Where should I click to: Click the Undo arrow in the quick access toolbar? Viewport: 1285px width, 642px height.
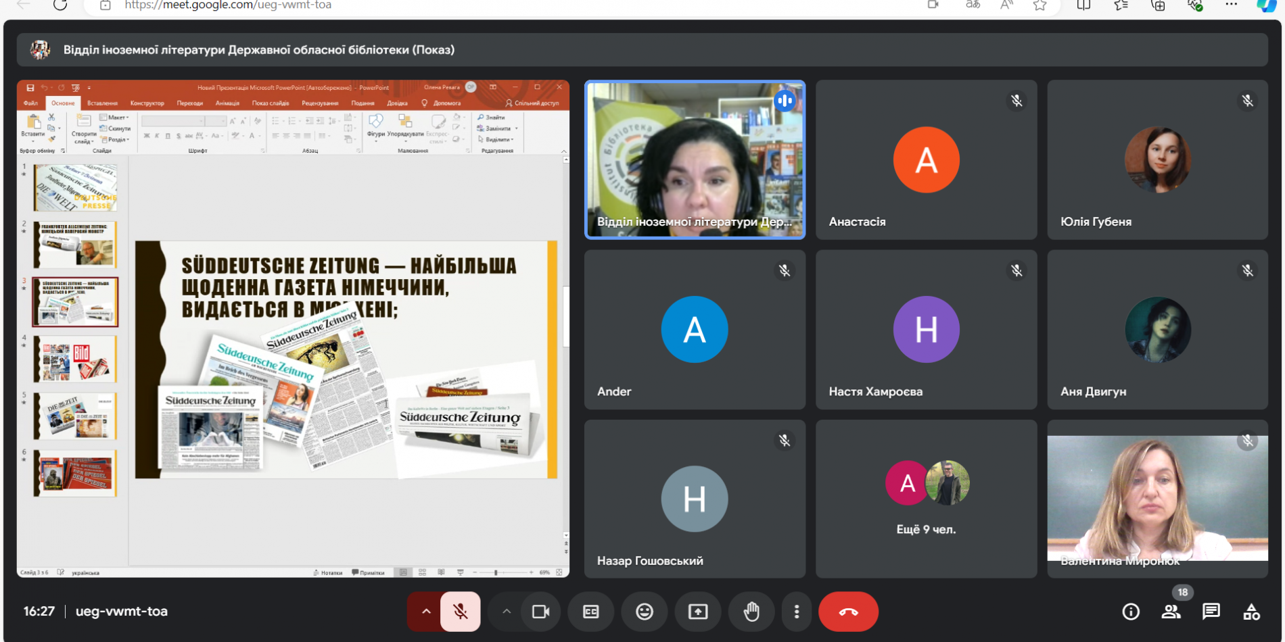click(x=44, y=88)
